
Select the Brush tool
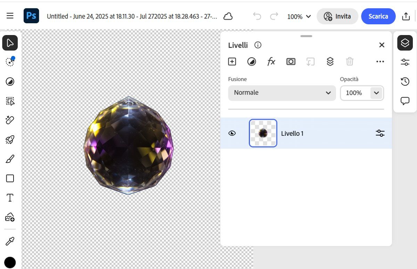click(x=10, y=159)
